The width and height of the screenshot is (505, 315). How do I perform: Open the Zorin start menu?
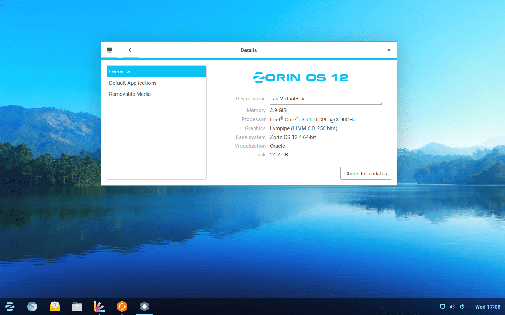[x=10, y=307]
